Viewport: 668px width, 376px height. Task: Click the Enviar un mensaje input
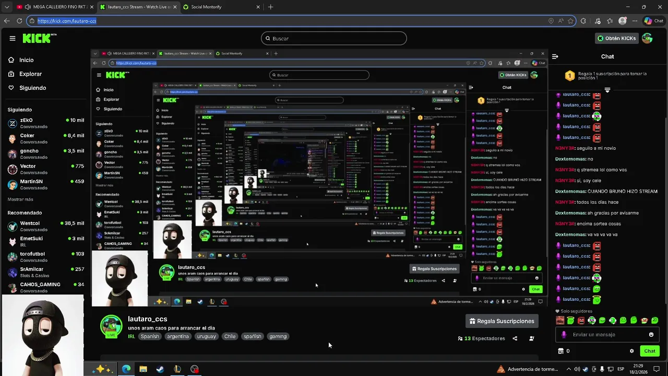point(607,335)
